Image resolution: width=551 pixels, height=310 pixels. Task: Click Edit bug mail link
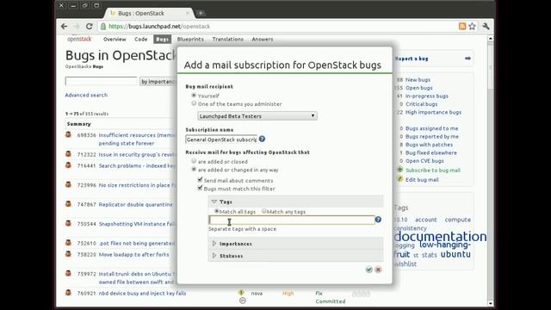coord(422,180)
